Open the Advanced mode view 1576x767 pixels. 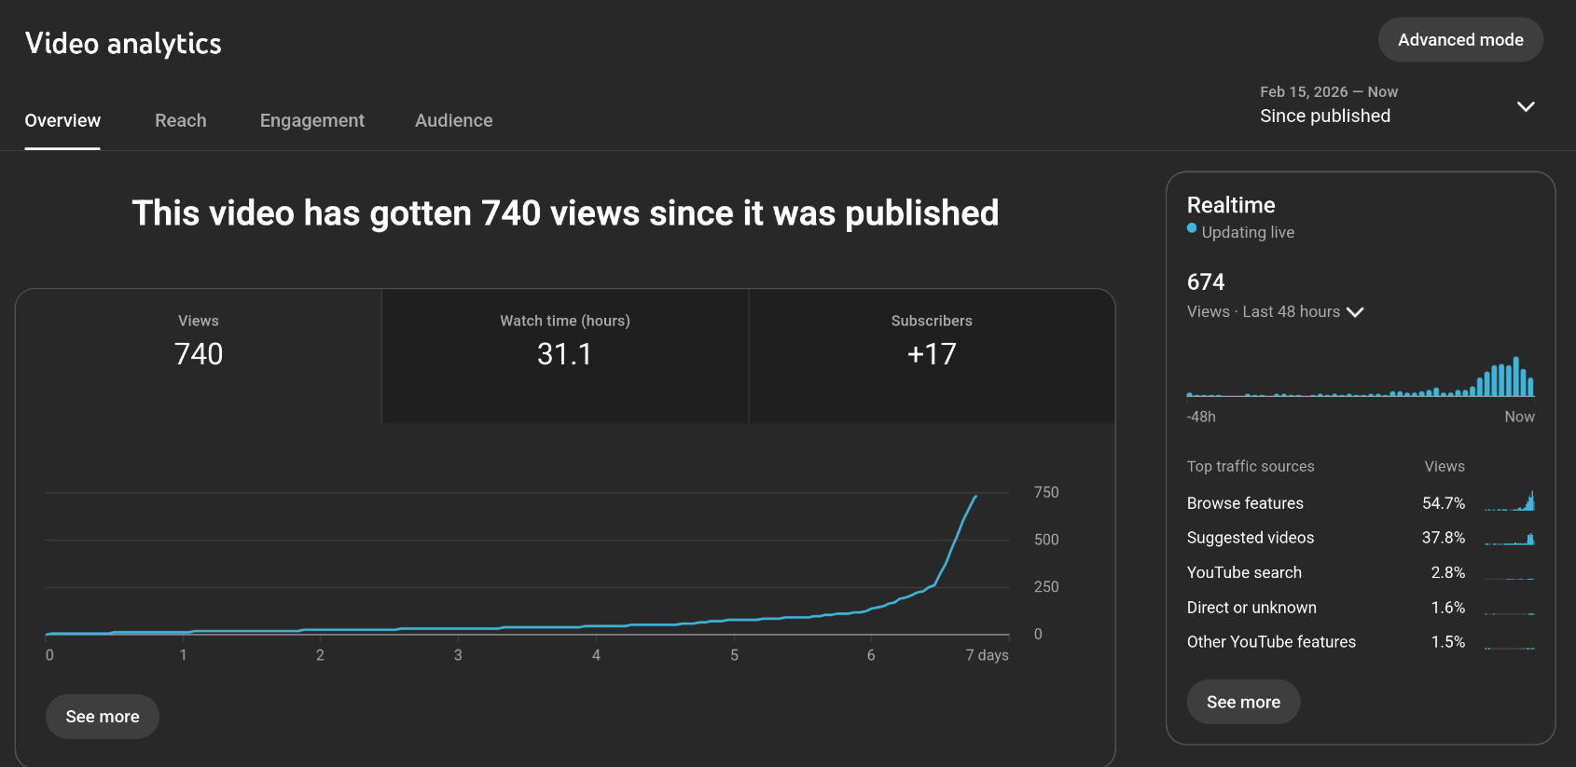tap(1459, 40)
